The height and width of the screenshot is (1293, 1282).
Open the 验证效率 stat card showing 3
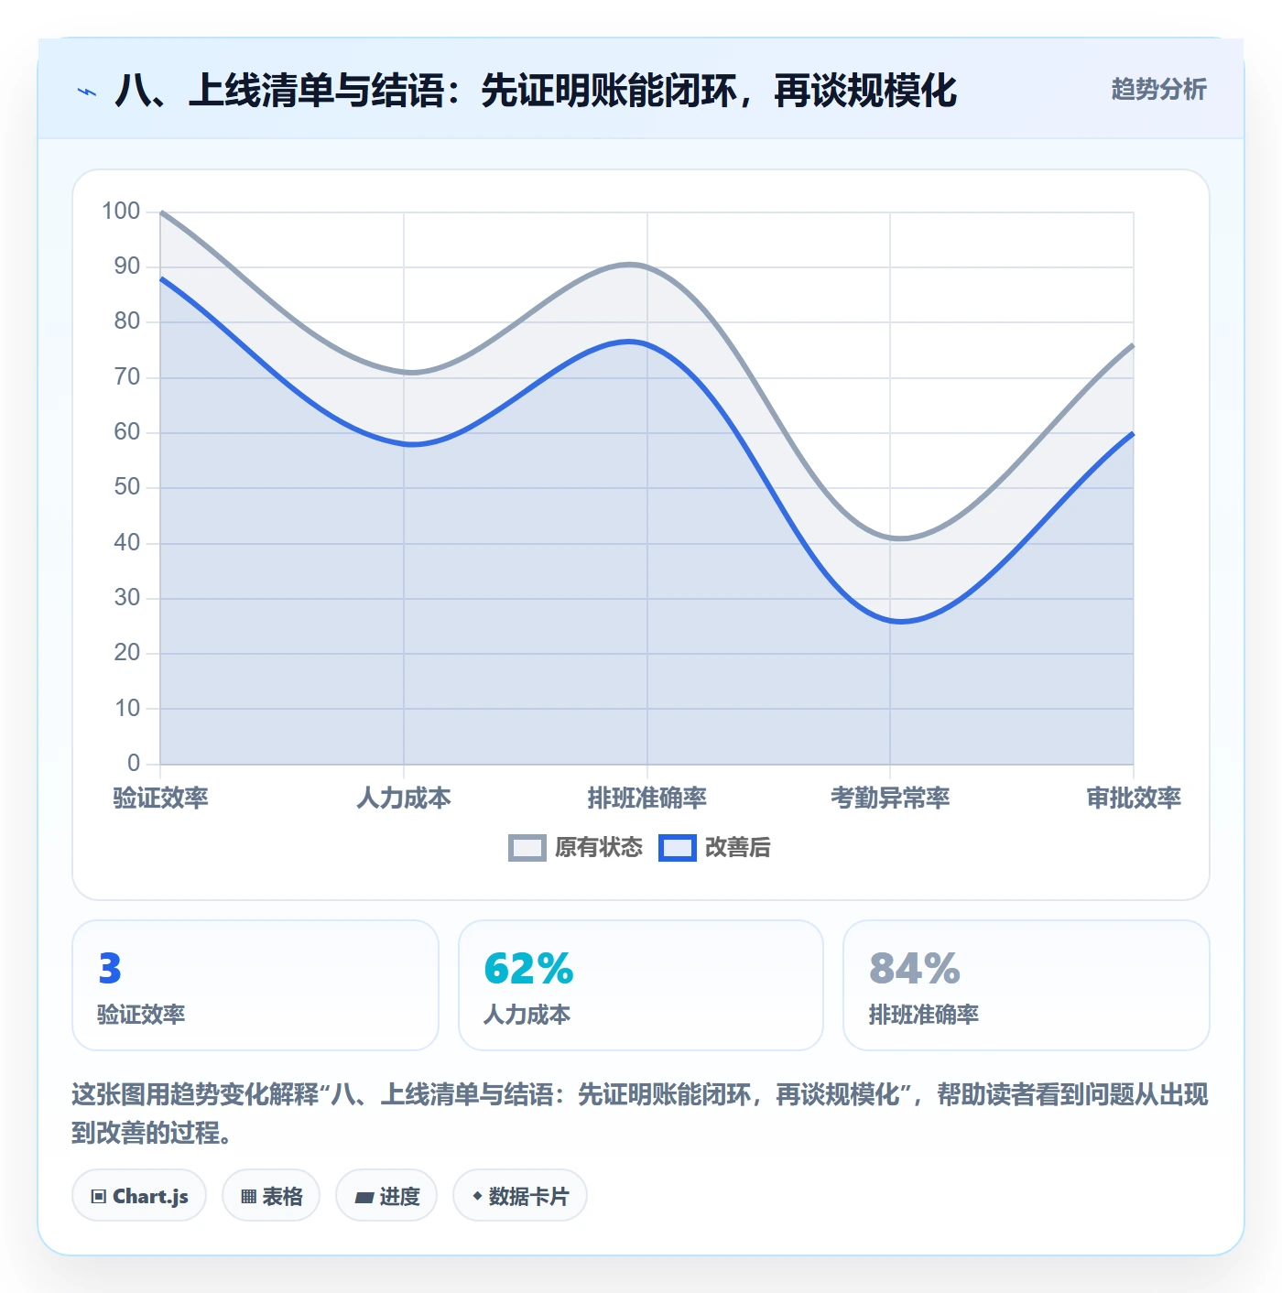255,985
